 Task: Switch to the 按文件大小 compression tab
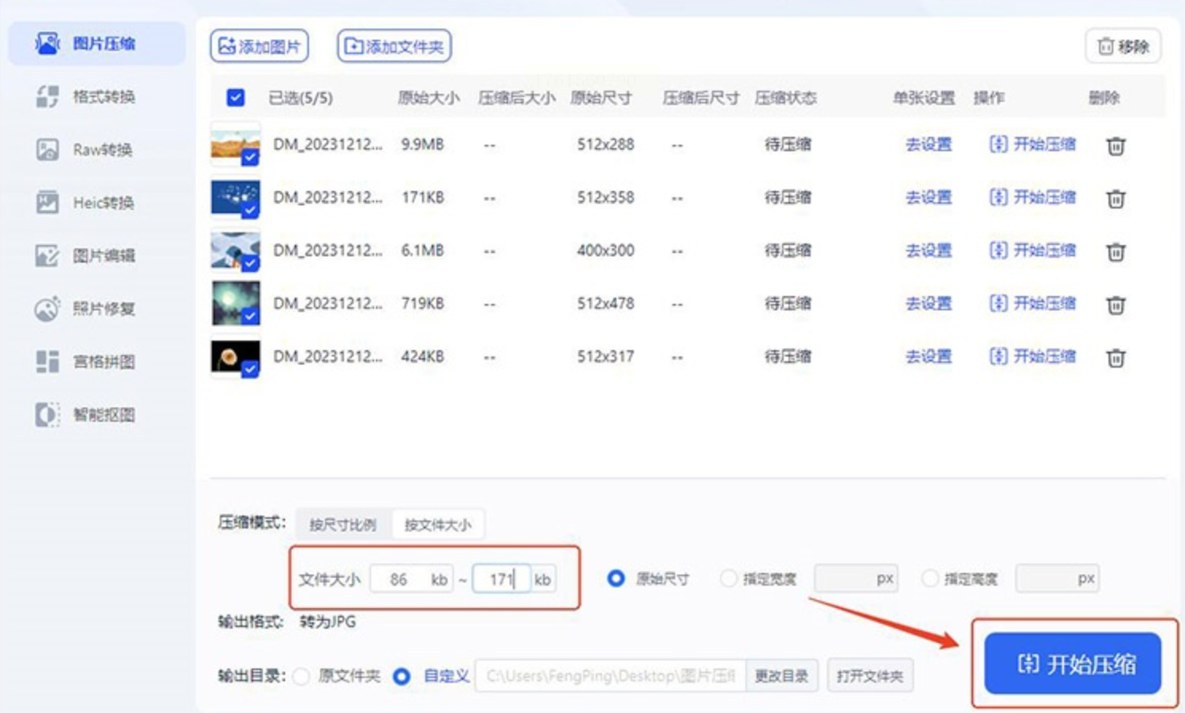pyautogui.click(x=437, y=524)
